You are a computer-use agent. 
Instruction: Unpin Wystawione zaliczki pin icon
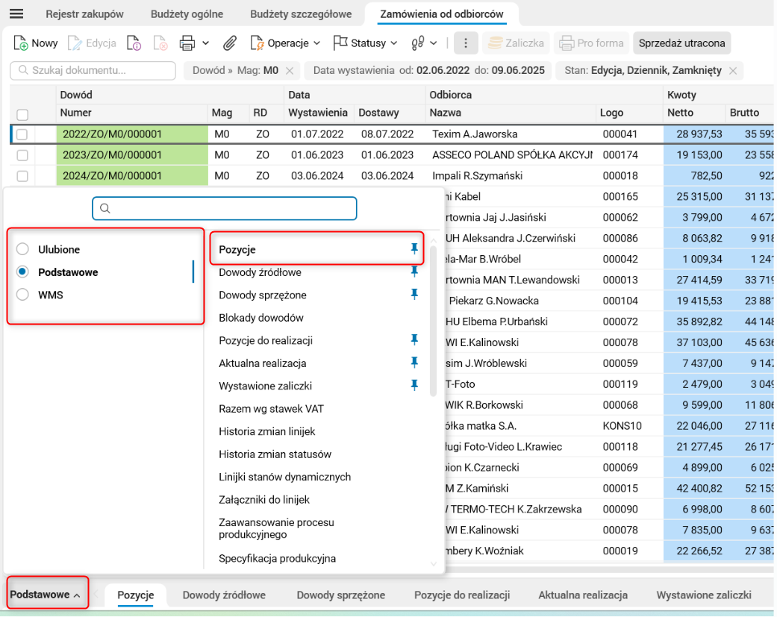coord(414,385)
